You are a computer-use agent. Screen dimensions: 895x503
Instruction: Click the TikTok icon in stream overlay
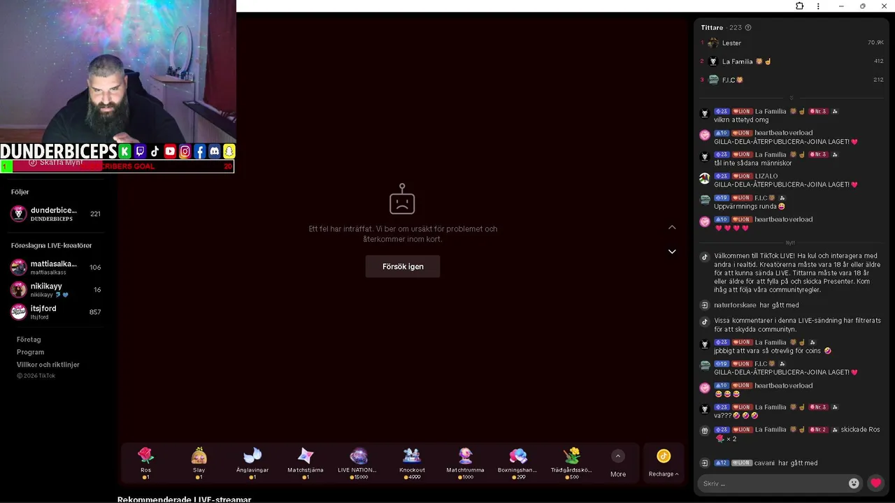click(x=155, y=152)
